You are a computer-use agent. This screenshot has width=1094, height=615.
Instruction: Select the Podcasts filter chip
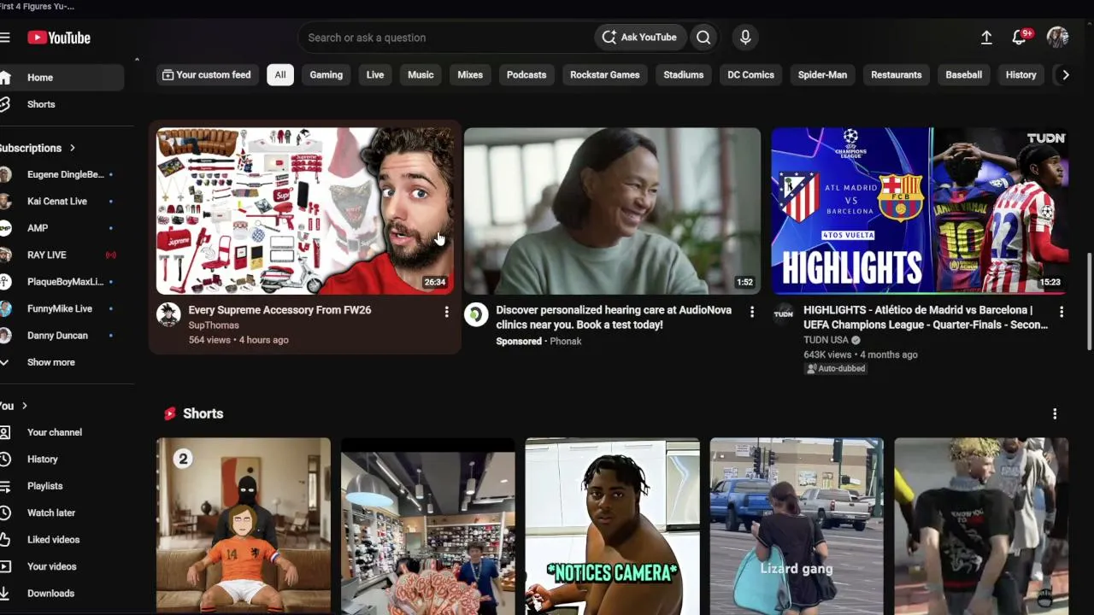[526, 75]
